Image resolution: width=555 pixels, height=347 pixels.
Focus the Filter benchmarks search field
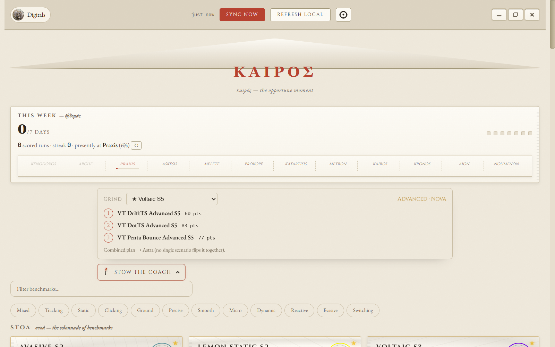pos(101,289)
